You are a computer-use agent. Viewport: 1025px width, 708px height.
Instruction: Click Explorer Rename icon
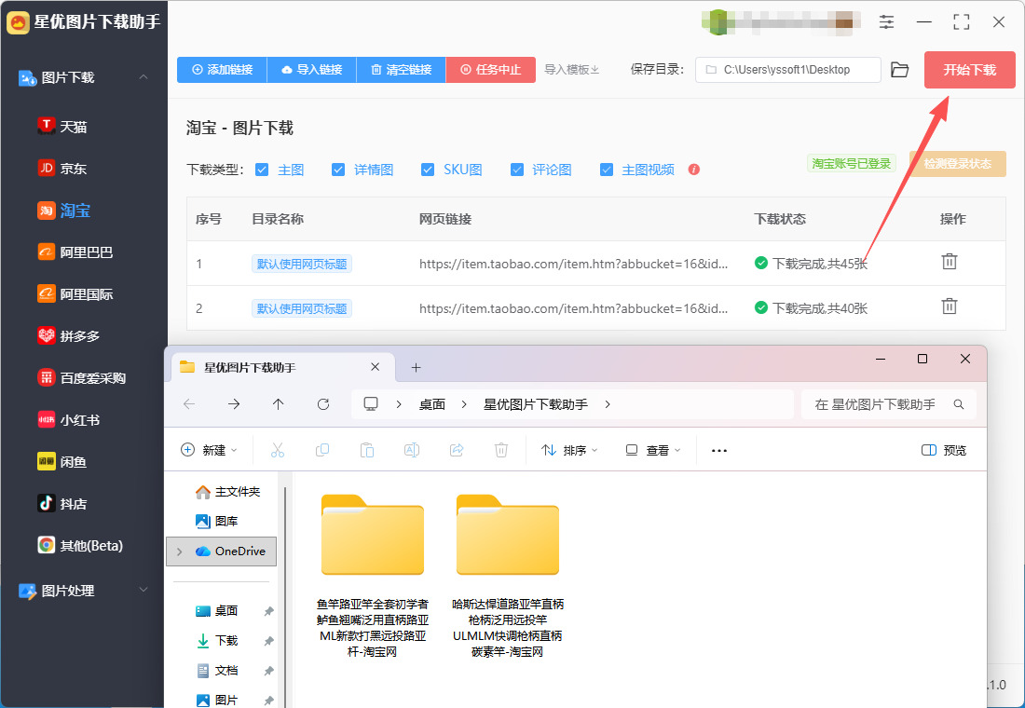[412, 450]
